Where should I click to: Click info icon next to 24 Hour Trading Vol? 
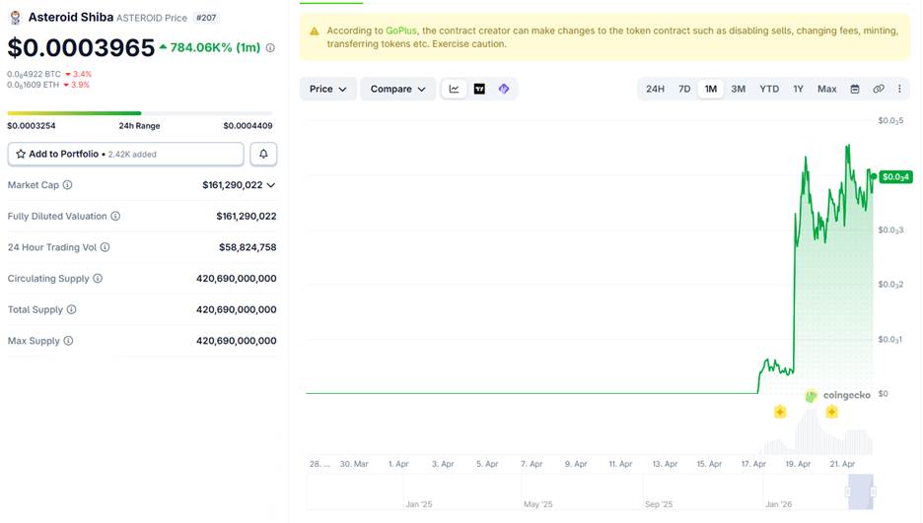point(106,247)
